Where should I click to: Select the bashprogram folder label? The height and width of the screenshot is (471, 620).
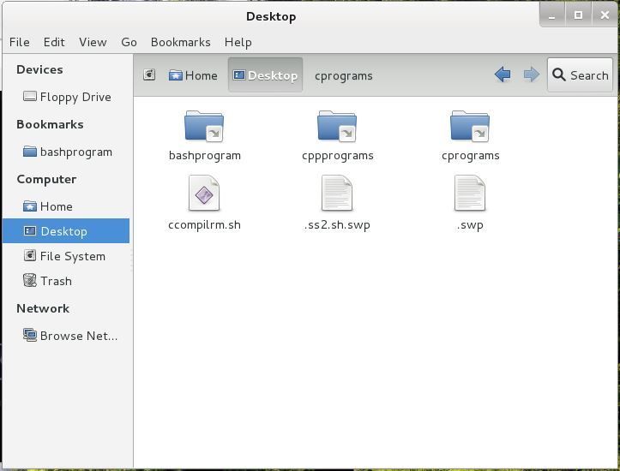point(205,156)
